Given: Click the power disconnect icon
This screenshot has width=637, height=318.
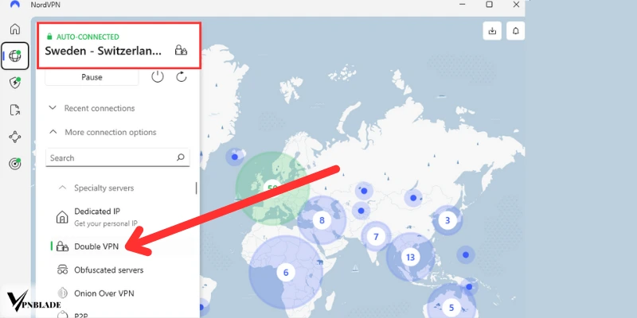Looking at the screenshot, I should click(157, 76).
